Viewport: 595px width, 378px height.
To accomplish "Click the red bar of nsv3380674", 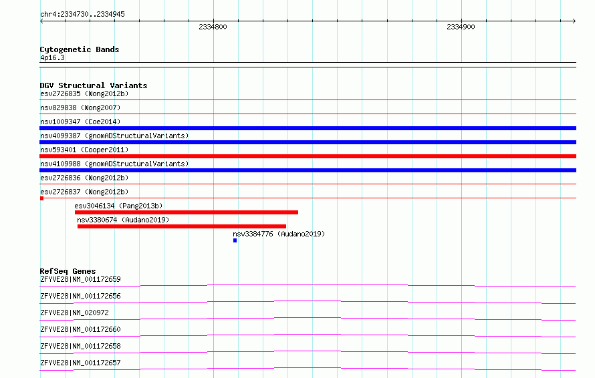I will [182, 226].
